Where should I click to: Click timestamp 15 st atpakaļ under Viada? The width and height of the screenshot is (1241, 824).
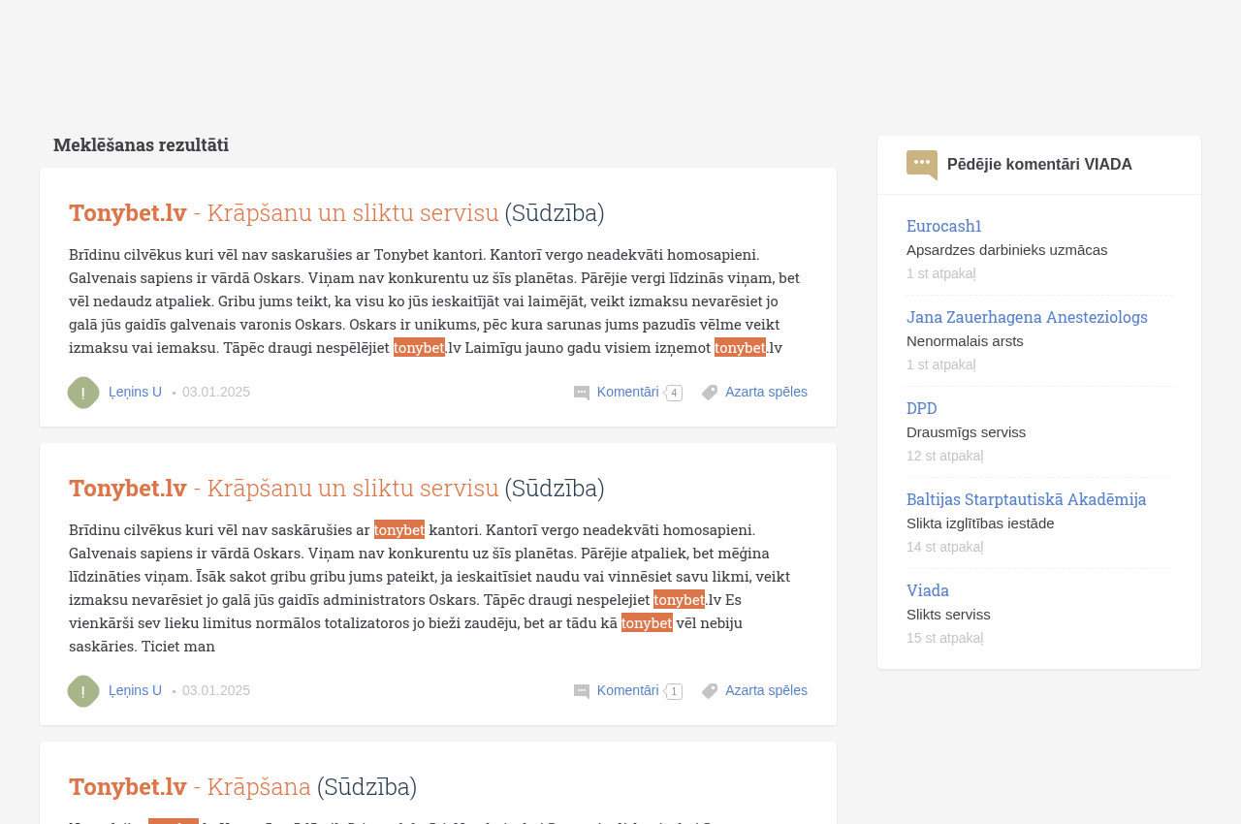[x=944, y=638]
